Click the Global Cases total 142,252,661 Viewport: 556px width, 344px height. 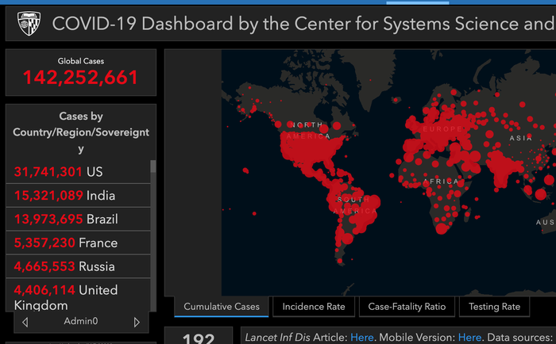click(80, 78)
